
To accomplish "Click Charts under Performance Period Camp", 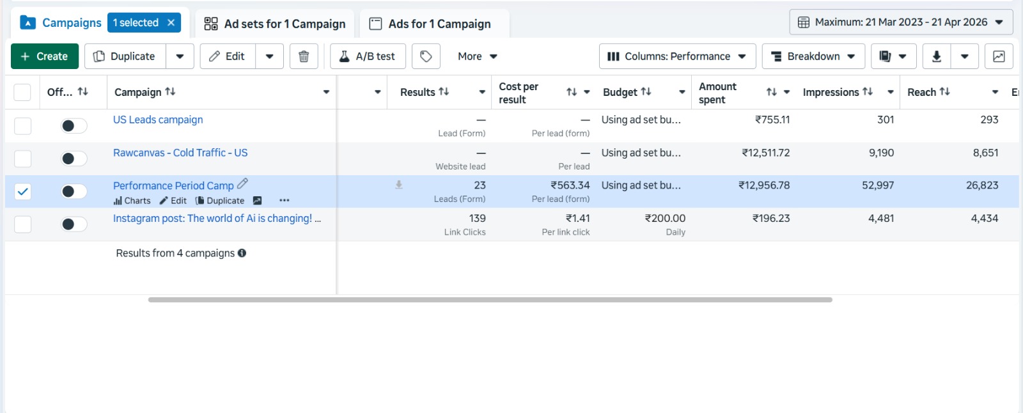I will [x=132, y=201].
